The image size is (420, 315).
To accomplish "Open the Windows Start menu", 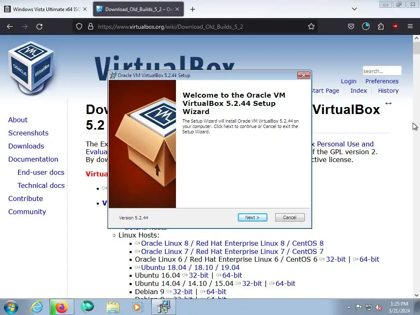I will tap(11, 307).
